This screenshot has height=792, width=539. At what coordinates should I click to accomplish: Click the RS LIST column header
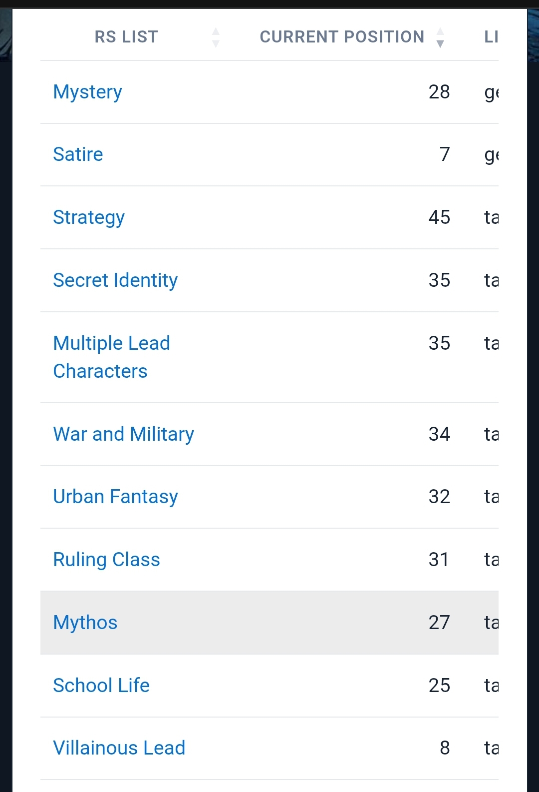click(x=126, y=37)
